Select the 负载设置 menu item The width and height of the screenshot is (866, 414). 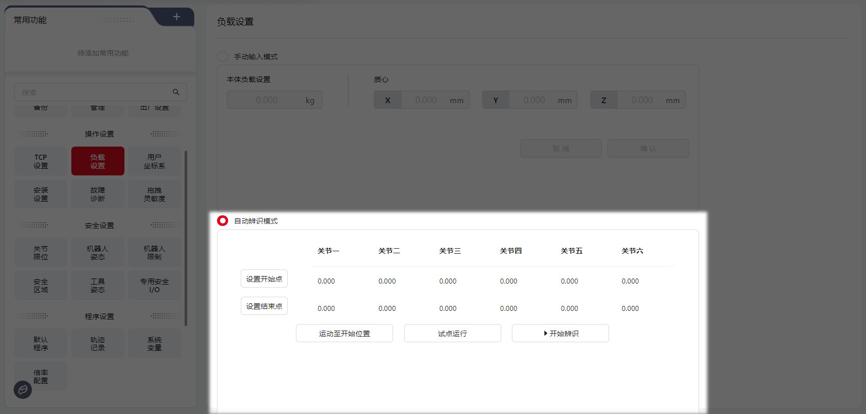(98, 161)
